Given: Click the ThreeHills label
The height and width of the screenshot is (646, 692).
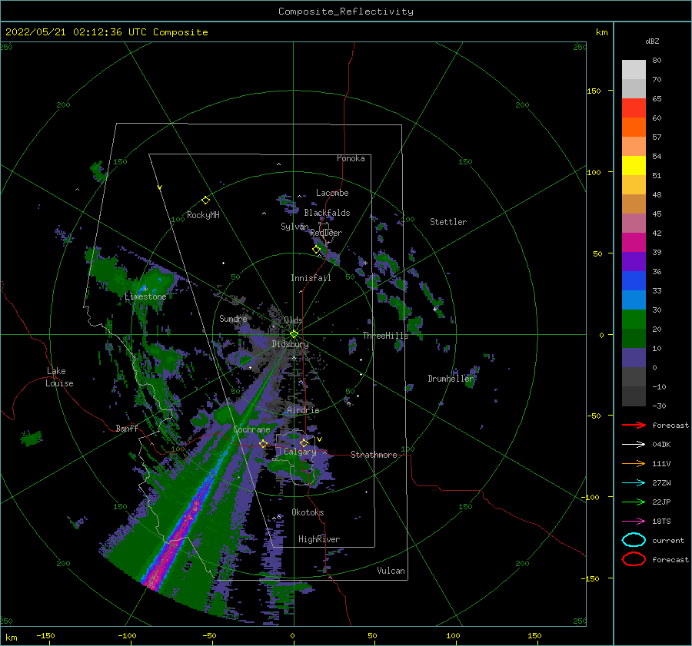Looking at the screenshot, I should click(386, 336).
